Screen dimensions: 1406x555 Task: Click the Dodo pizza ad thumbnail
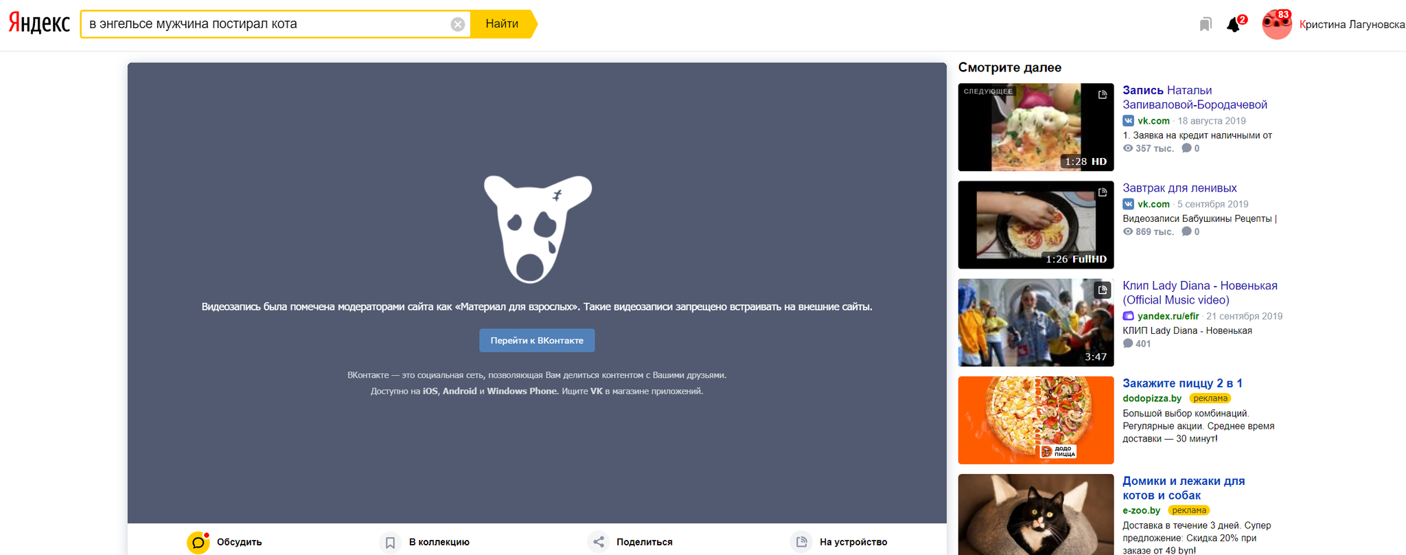1036,420
